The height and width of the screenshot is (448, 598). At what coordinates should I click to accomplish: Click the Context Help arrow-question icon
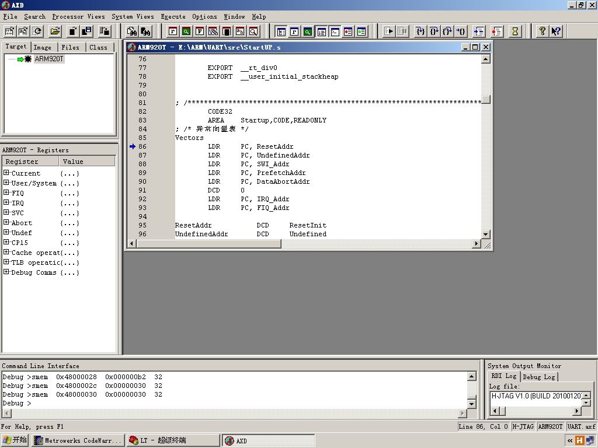tap(556, 32)
